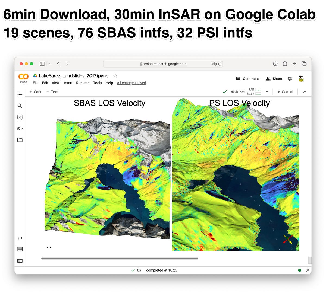Click the Share button
Screen dimensions: 326x293
coord(274,79)
